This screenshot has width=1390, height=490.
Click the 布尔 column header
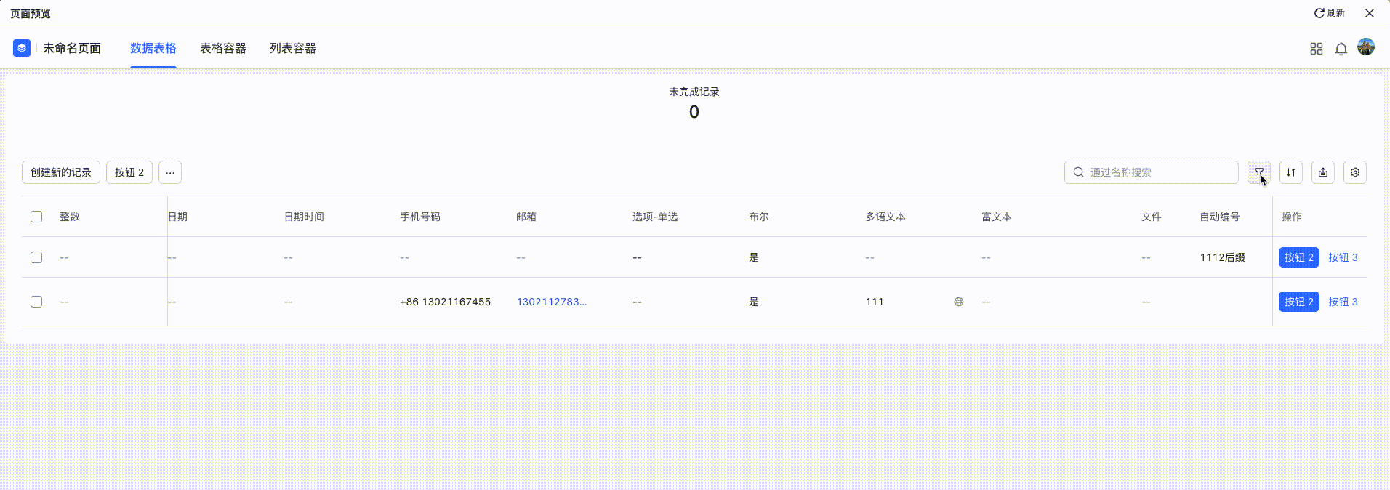(x=759, y=217)
